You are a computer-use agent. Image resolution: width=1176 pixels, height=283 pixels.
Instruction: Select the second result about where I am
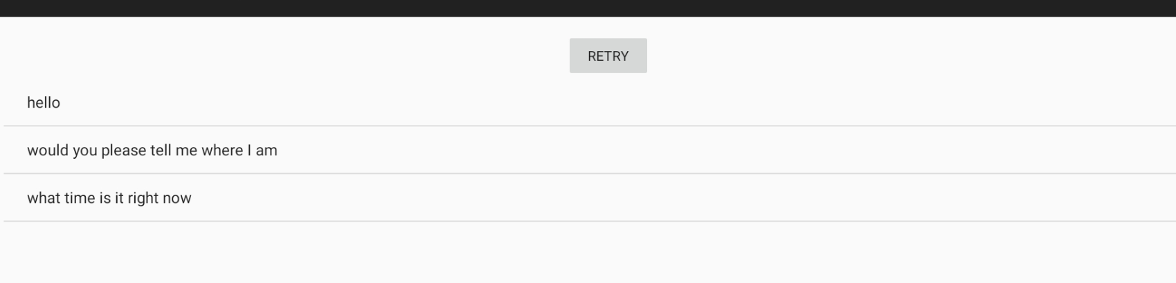coord(590,150)
